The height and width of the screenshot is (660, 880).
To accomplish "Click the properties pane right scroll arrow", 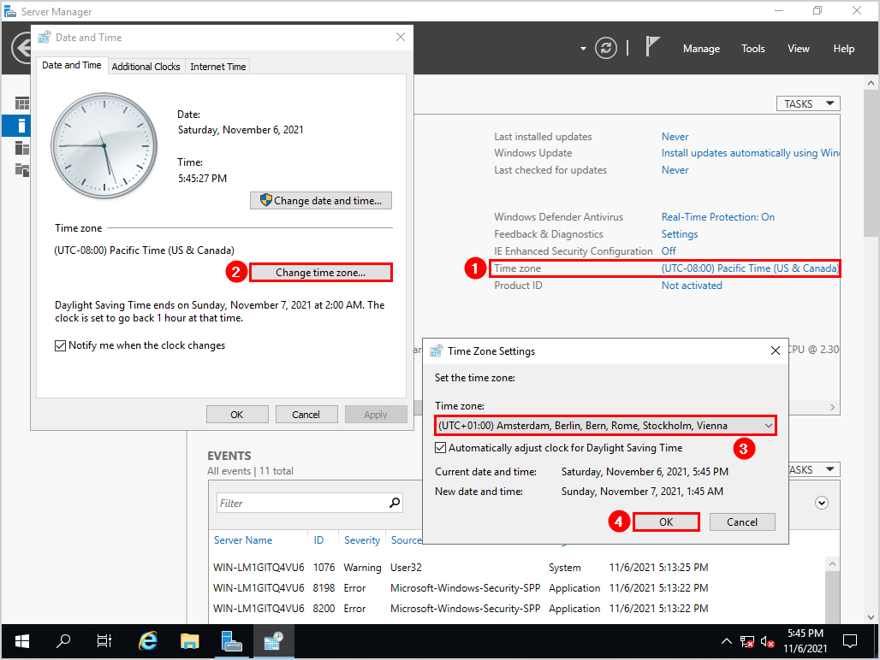I will click(832, 407).
